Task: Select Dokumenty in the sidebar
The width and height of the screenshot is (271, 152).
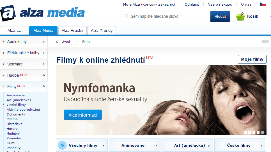Action: point(16,114)
